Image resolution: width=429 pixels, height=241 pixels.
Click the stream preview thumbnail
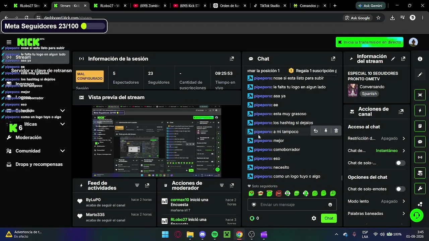(157, 142)
